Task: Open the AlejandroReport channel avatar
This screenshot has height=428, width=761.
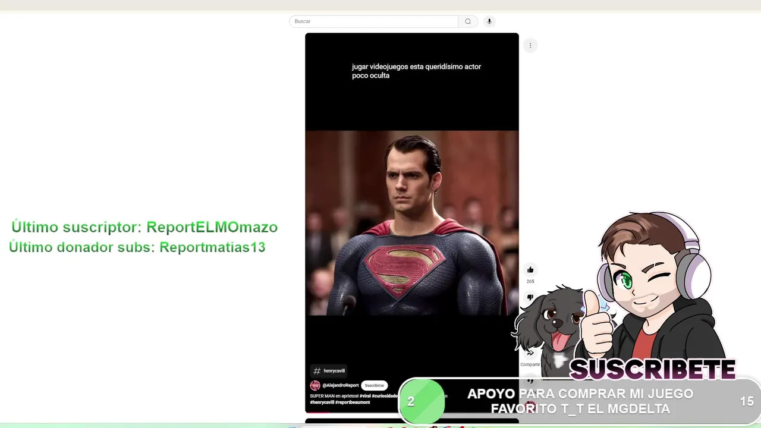Action: coord(315,385)
